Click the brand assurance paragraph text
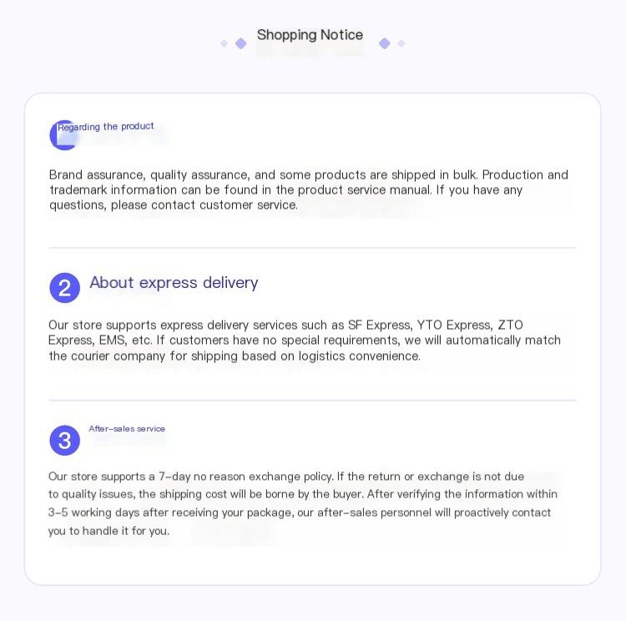 [x=308, y=189]
